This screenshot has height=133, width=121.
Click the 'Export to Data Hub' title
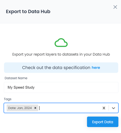click(x=28, y=12)
